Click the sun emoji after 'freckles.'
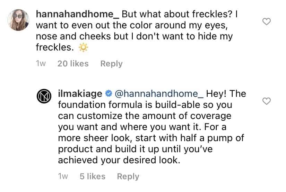The width and height of the screenshot is (286, 192). pyautogui.click(x=83, y=48)
